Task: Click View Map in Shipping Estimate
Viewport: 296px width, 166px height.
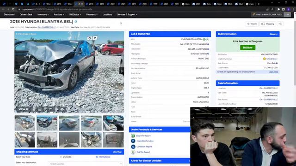Action: (x=117, y=152)
